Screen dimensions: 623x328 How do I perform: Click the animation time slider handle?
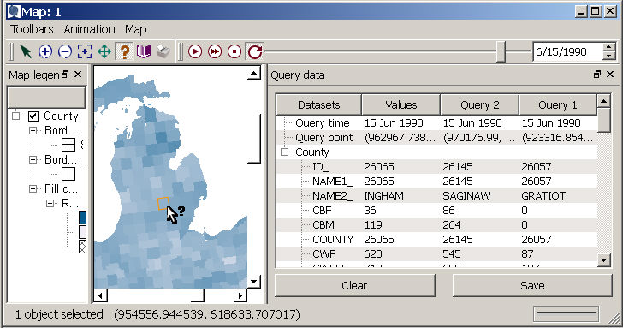click(x=501, y=51)
